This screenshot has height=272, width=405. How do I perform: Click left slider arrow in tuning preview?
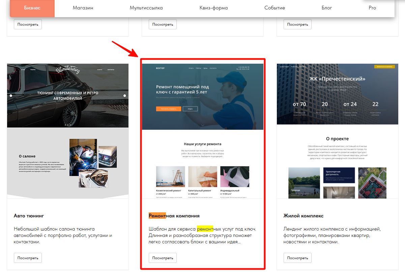coord(11,96)
